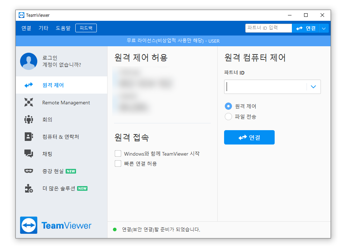
Task: Close the TeamViewer window
Action: point(322,15)
